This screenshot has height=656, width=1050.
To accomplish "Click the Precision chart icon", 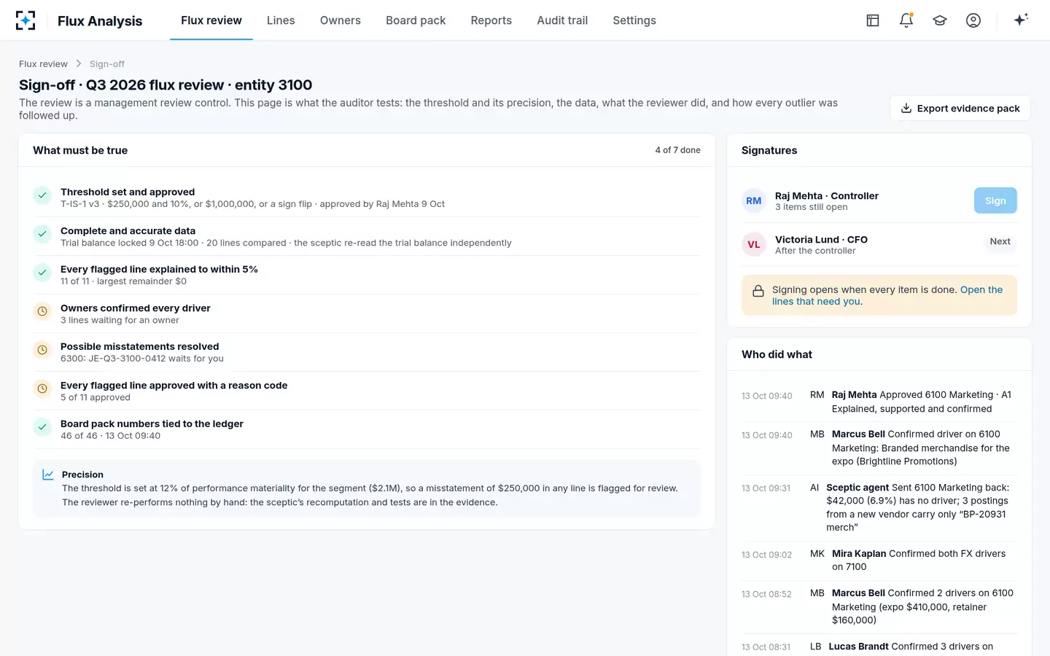I will click(x=48, y=475).
